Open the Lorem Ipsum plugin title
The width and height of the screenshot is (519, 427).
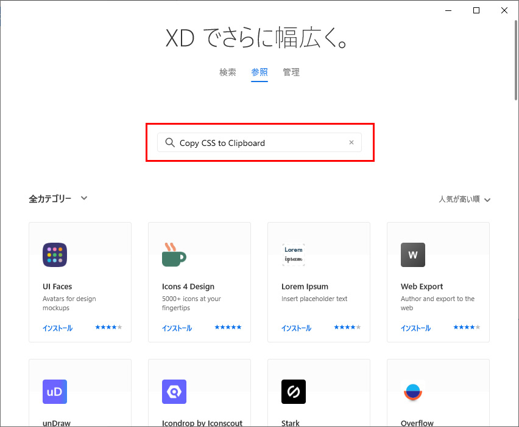point(305,286)
